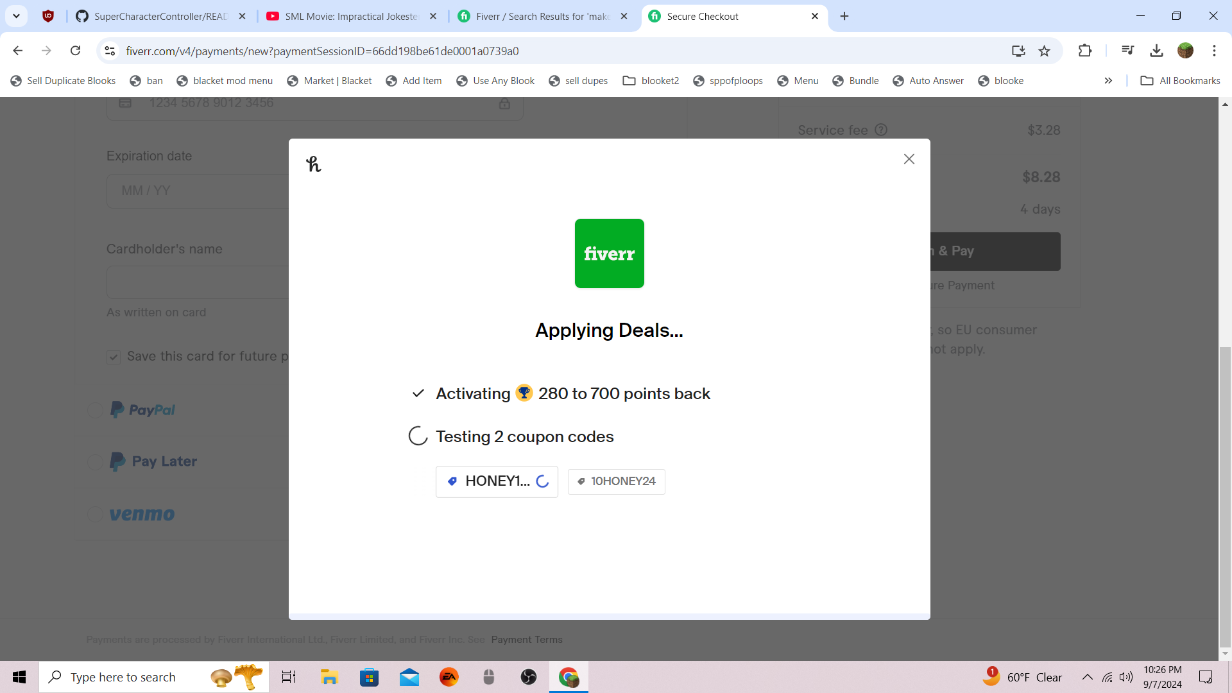Click the uBlock Origin shield icon
This screenshot has width=1232, height=693.
tap(48, 16)
